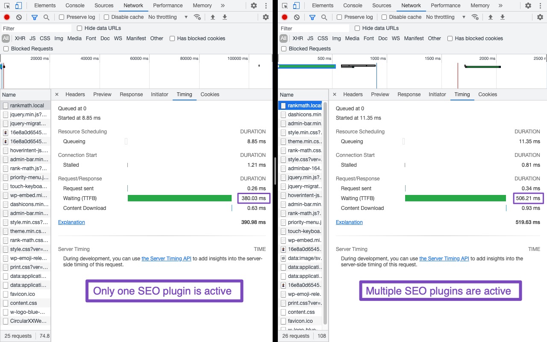Enable Disable cache in the right DevTools
This screenshot has width=547, height=342.
(x=384, y=17)
